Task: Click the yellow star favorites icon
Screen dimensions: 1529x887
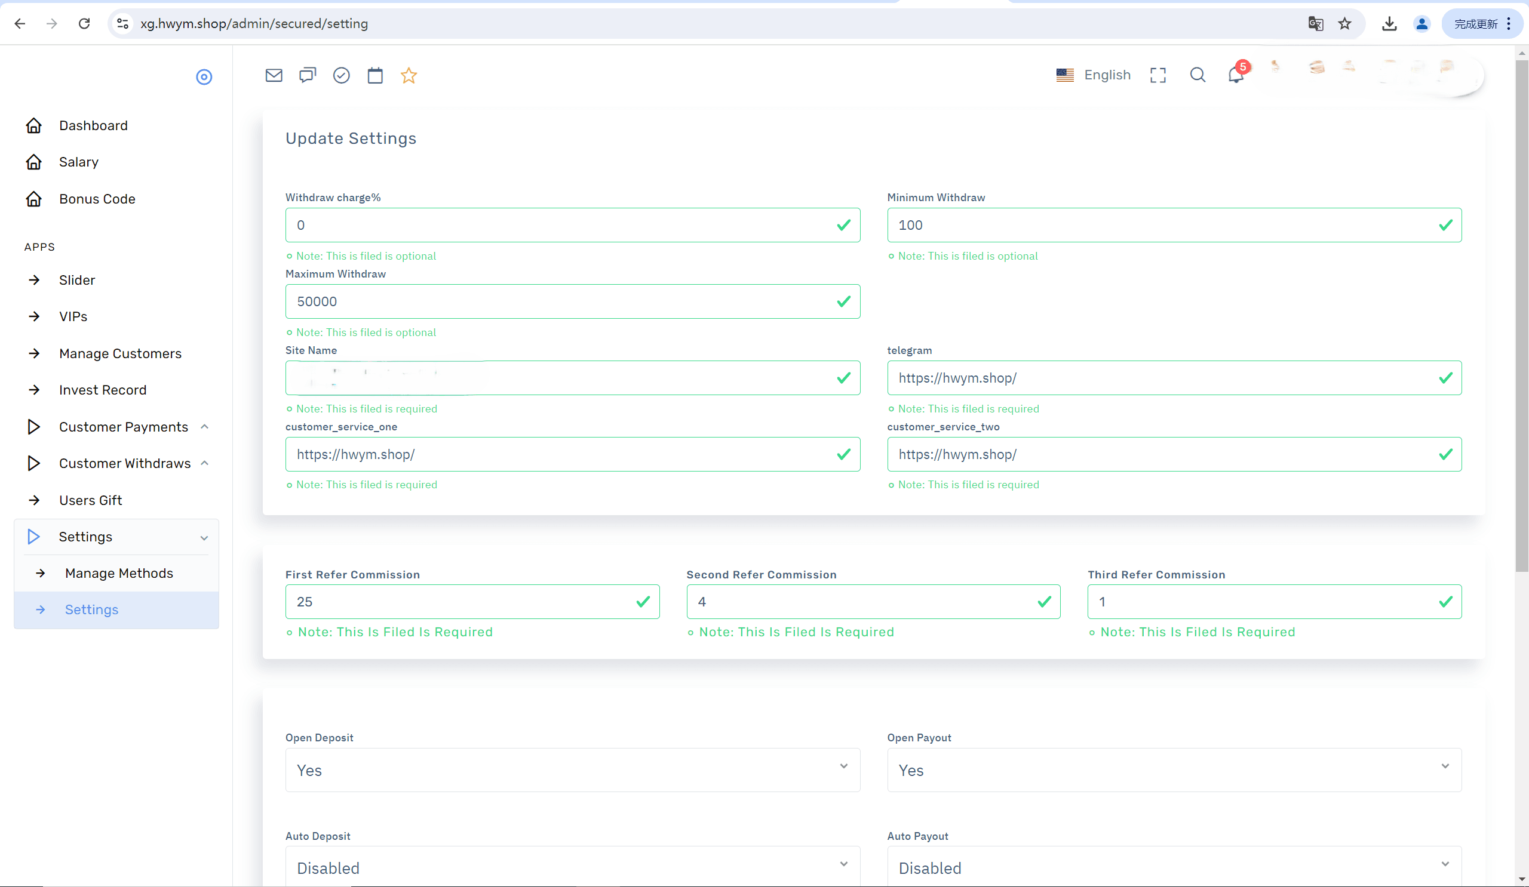Action: [409, 75]
